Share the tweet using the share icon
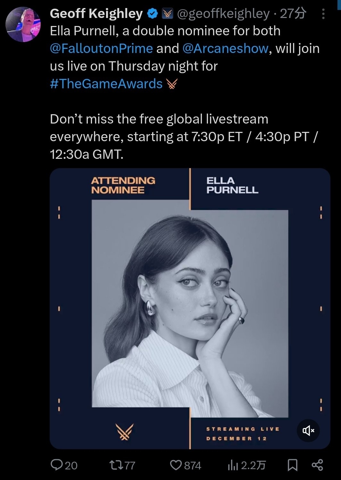Viewport: 341px width, 480px height. pos(317,465)
